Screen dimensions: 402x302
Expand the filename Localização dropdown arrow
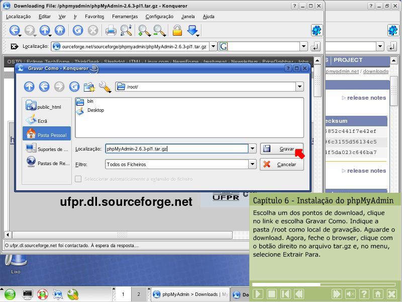click(x=252, y=149)
